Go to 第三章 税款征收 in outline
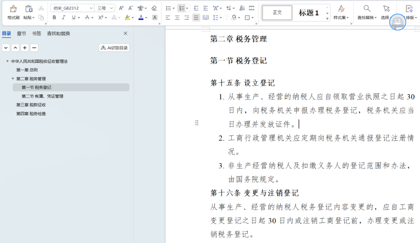The height and width of the screenshot is (243, 420). [31, 105]
